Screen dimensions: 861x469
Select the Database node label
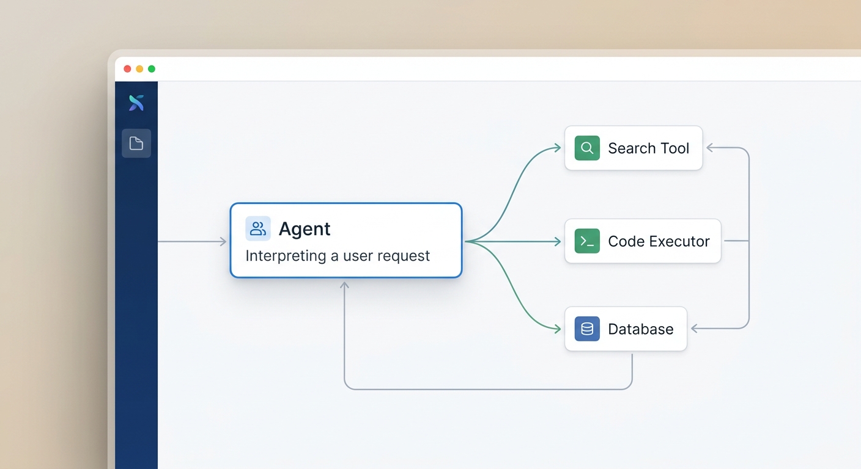pos(640,329)
